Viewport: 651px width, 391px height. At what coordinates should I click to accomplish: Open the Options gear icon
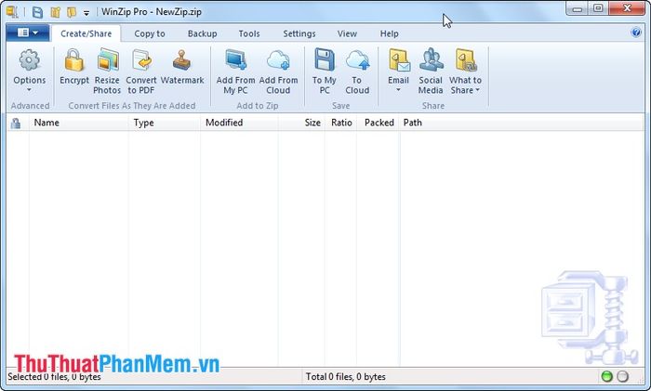(x=29, y=60)
